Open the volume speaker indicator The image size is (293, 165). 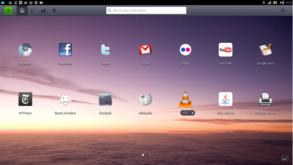pos(282,3)
